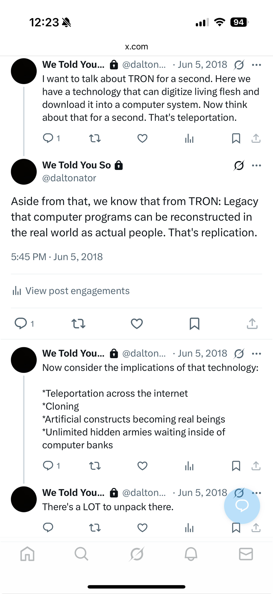Go to the Home tab

click(x=27, y=554)
